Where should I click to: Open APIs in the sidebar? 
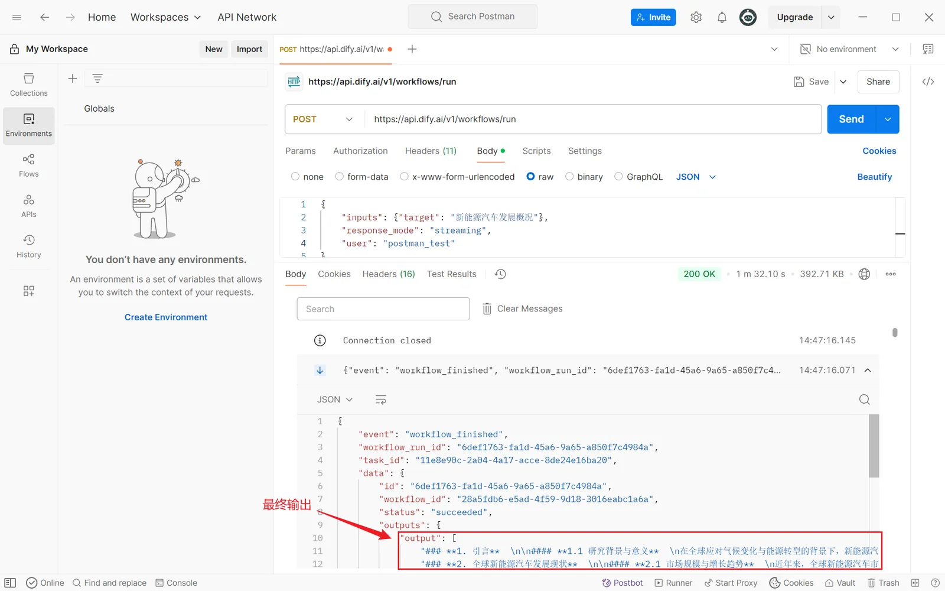(x=29, y=206)
